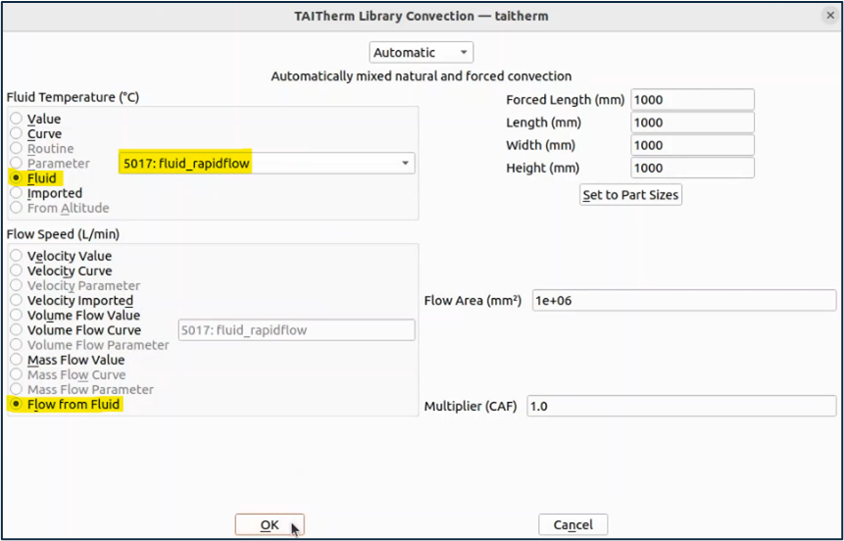Click Set to Part Sizes button
The height and width of the screenshot is (541, 844).
[x=630, y=194]
